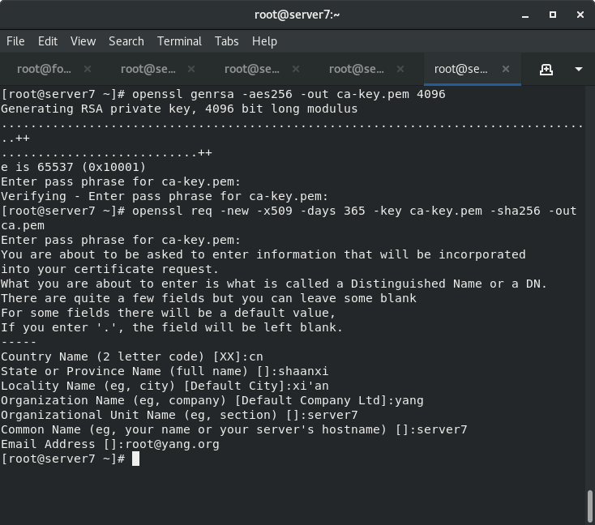Click 'There are quite a few fields' line
This screenshot has height=525, width=595.
click(208, 298)
